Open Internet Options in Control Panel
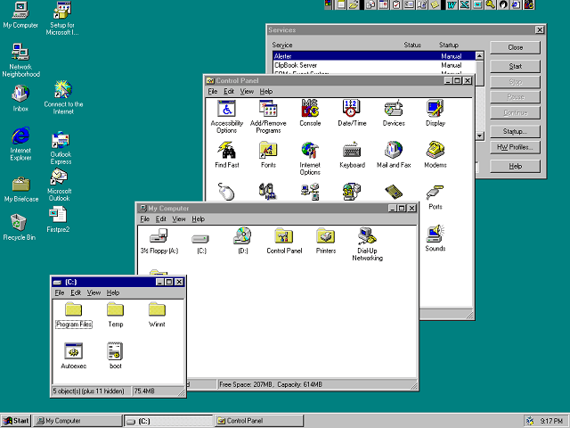 coord(310,159)
